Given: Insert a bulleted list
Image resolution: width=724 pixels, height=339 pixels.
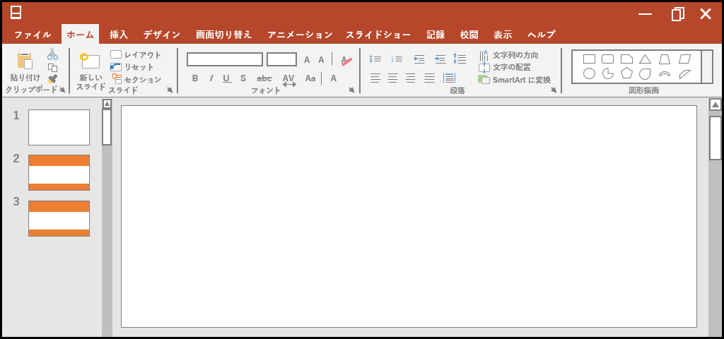Looking at the screenshot, I should click(x=375, y=59).
